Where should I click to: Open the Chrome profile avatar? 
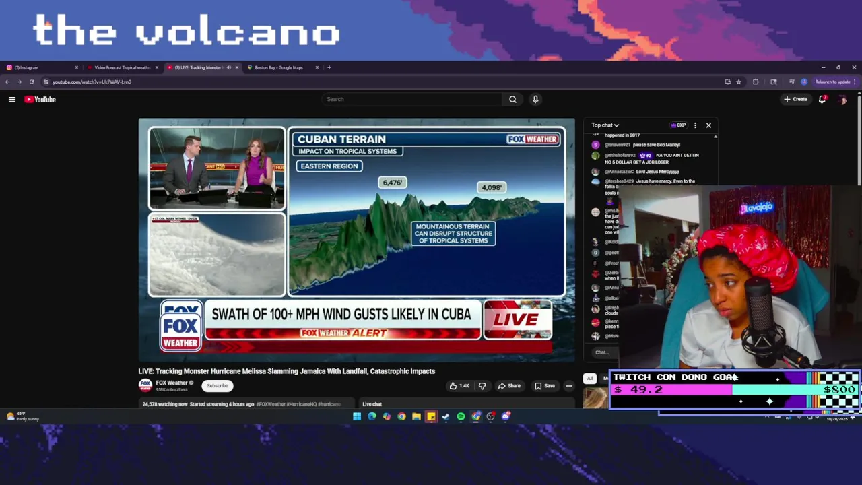coord(804,82)
